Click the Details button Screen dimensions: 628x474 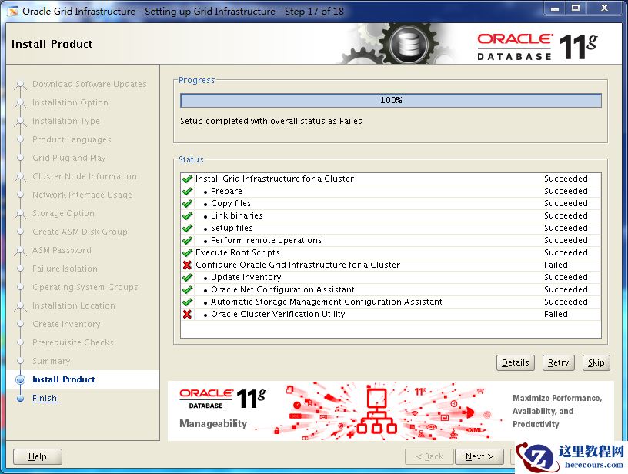click(x=515, y=362)
